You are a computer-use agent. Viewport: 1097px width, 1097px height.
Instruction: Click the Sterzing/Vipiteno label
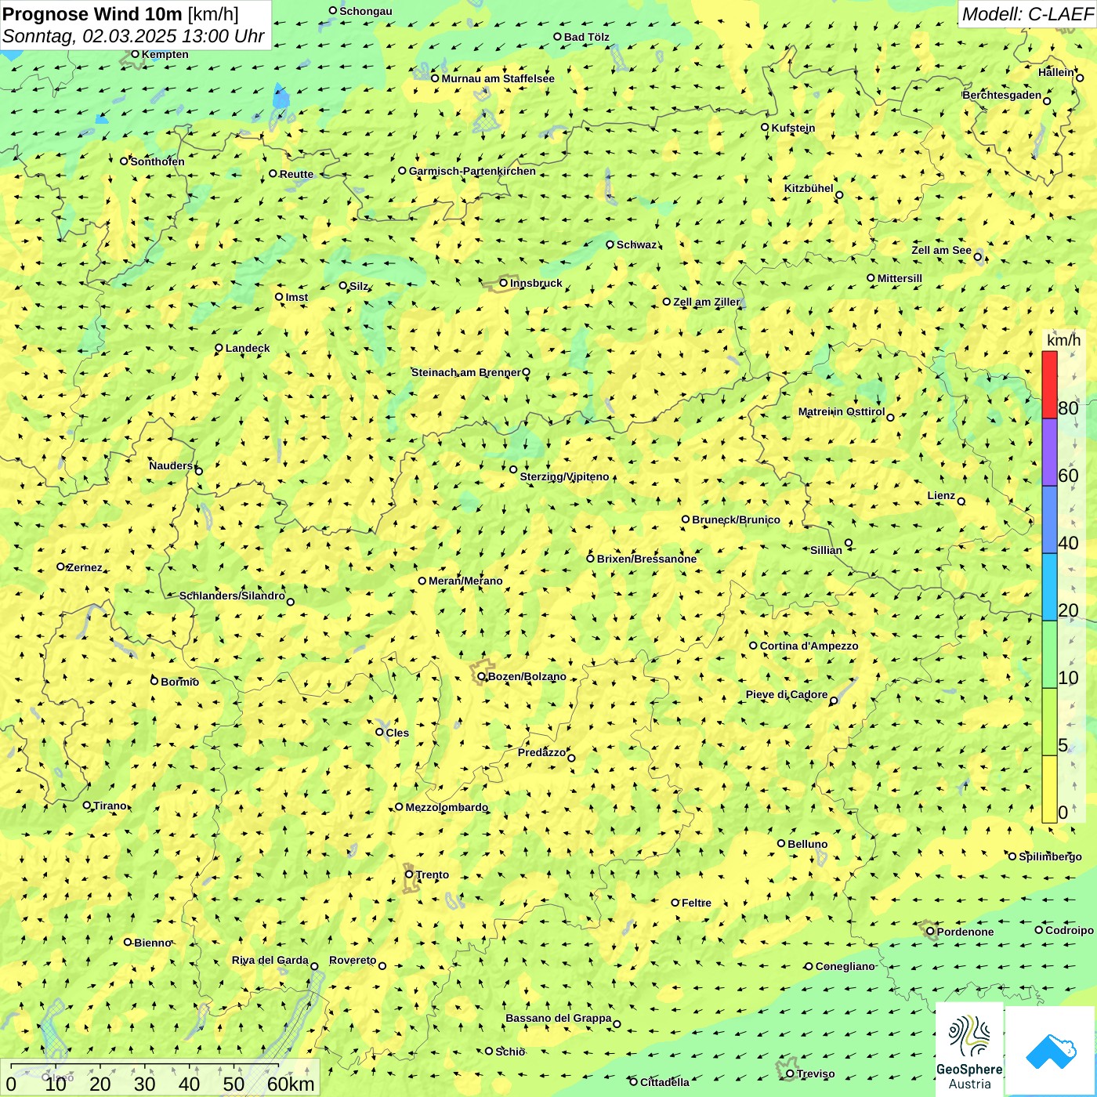tap(564, 476)
